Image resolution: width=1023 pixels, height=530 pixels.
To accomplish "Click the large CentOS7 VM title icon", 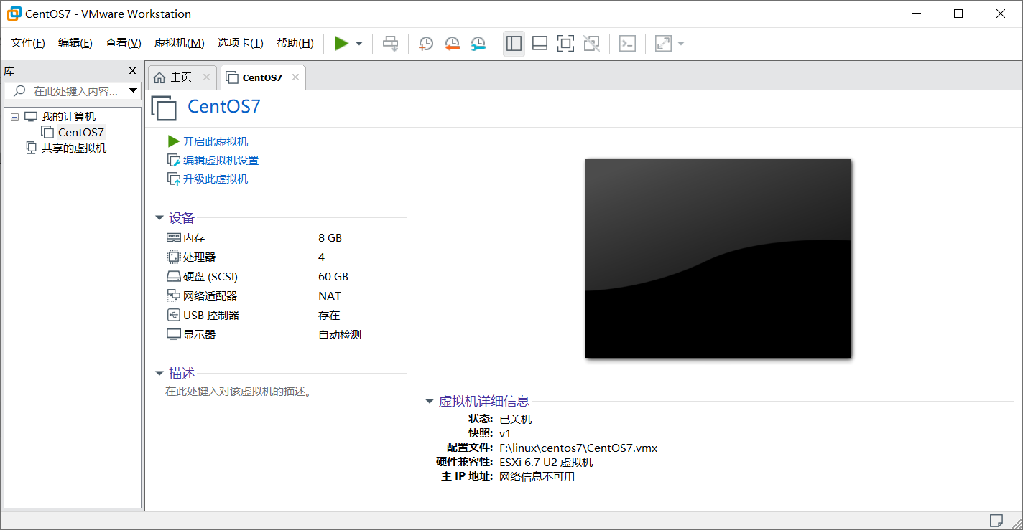I will pyautogui.click(x=164, y=108).
